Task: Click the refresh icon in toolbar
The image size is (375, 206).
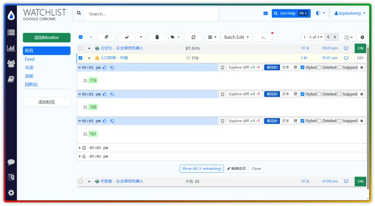Action: tap(193, 37)
